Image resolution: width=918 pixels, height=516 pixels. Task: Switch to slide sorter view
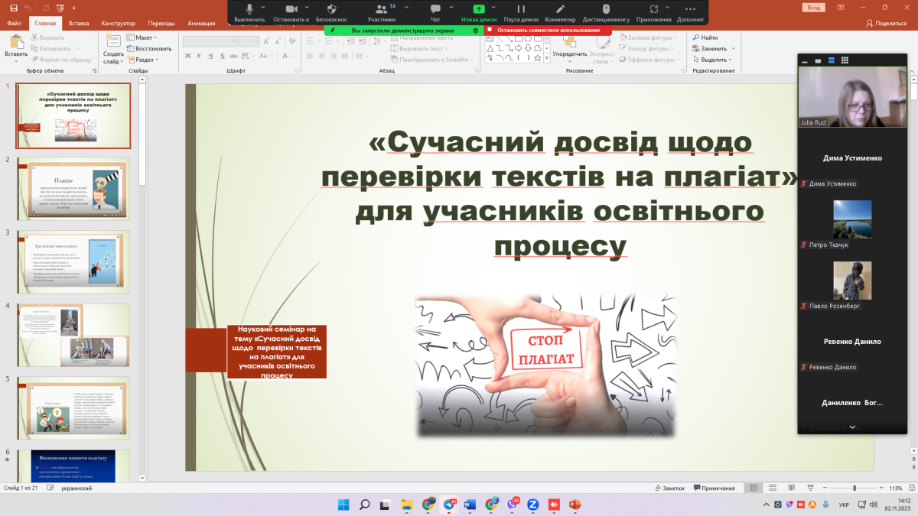tap(773, 488)
